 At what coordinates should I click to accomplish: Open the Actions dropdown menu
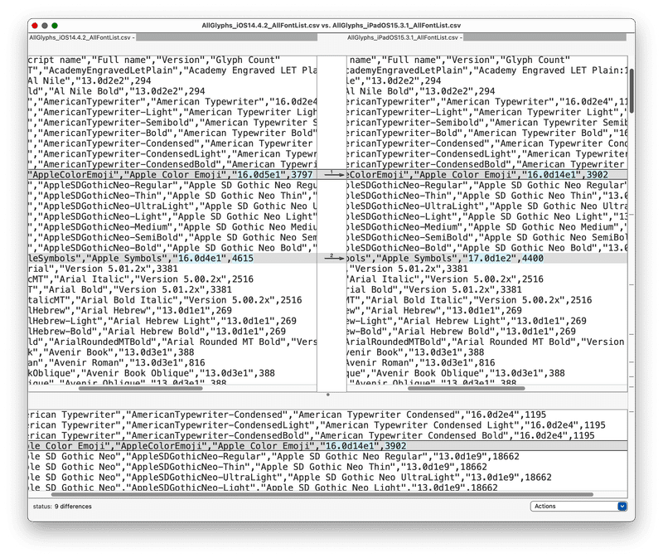click(x=578, y=506)
